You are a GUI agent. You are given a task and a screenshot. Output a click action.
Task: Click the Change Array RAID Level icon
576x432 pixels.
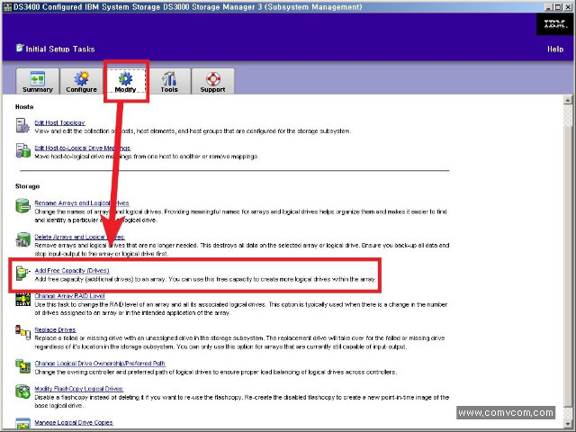22,299
